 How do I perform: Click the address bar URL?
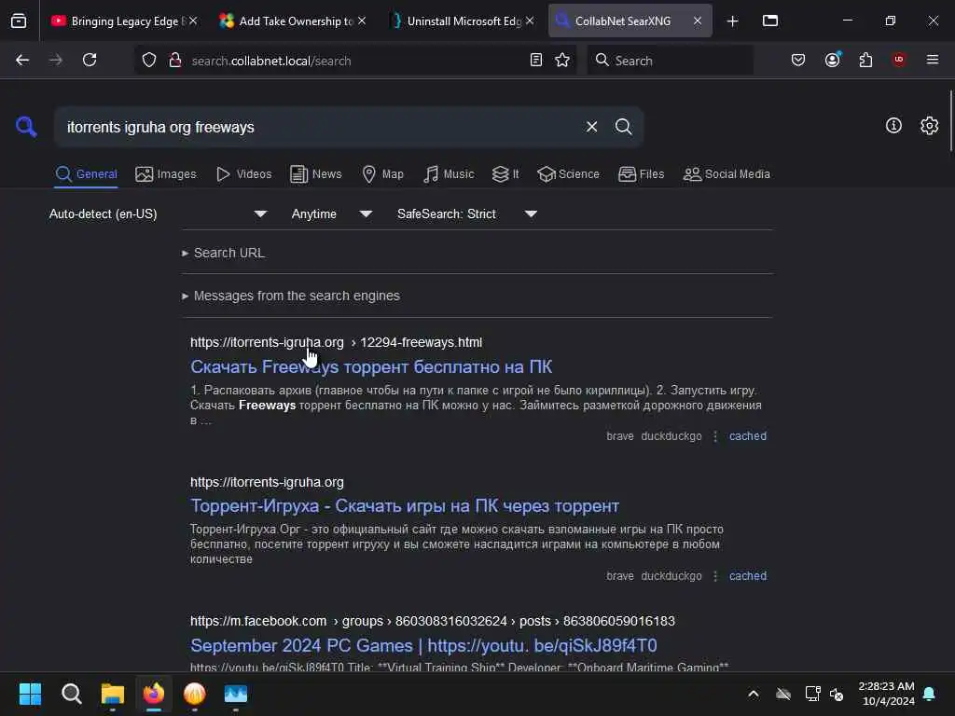[x=271, y=61]
